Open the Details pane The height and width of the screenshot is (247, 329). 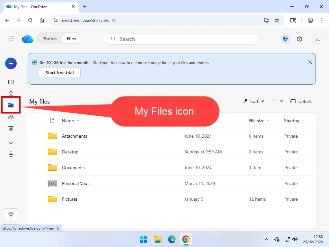301,101
